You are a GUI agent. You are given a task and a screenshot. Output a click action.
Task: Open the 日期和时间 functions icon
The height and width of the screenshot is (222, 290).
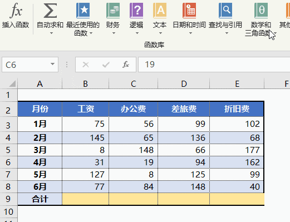point(189,11)
